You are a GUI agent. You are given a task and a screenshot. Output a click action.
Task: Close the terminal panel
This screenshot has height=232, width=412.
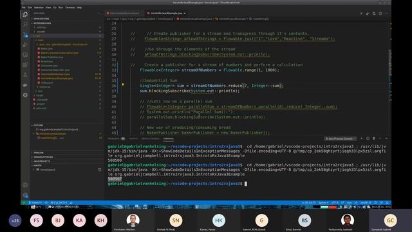point(386,139)
